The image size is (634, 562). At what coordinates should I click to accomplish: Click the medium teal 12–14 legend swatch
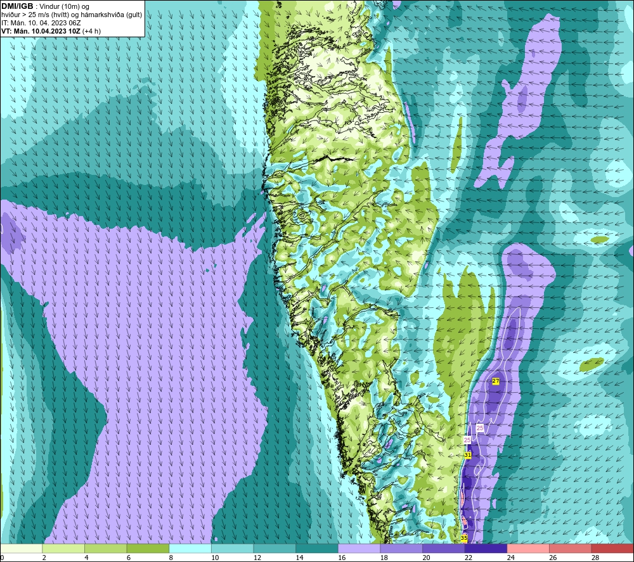pyautogui.click(x=275, y=548)
